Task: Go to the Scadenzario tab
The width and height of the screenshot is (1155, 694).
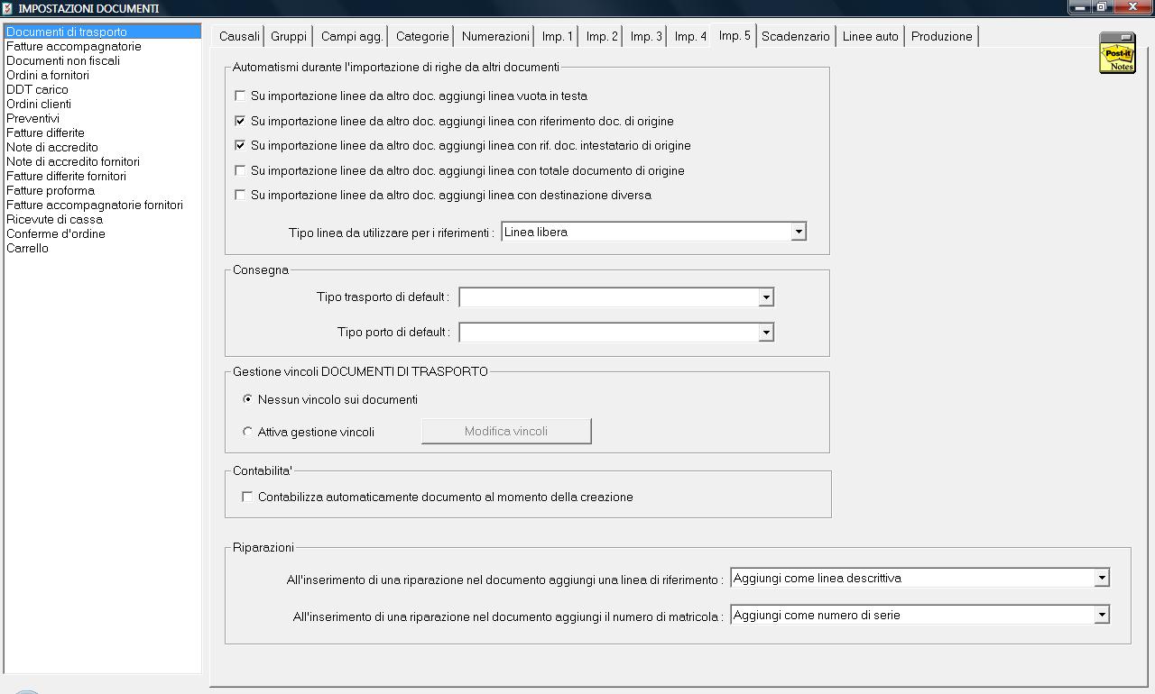Action: (796, 36)
